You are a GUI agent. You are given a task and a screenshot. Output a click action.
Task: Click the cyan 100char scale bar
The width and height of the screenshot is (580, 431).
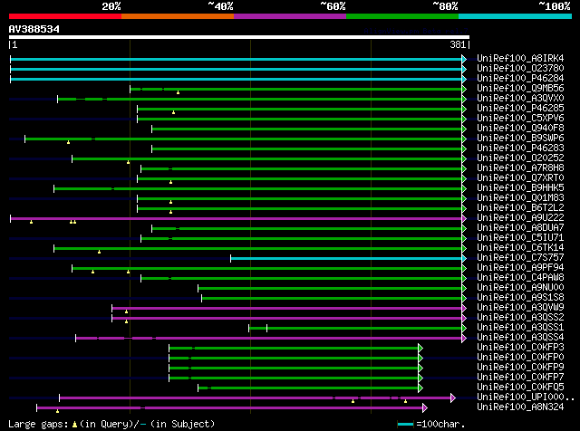[x=405, y=425]
